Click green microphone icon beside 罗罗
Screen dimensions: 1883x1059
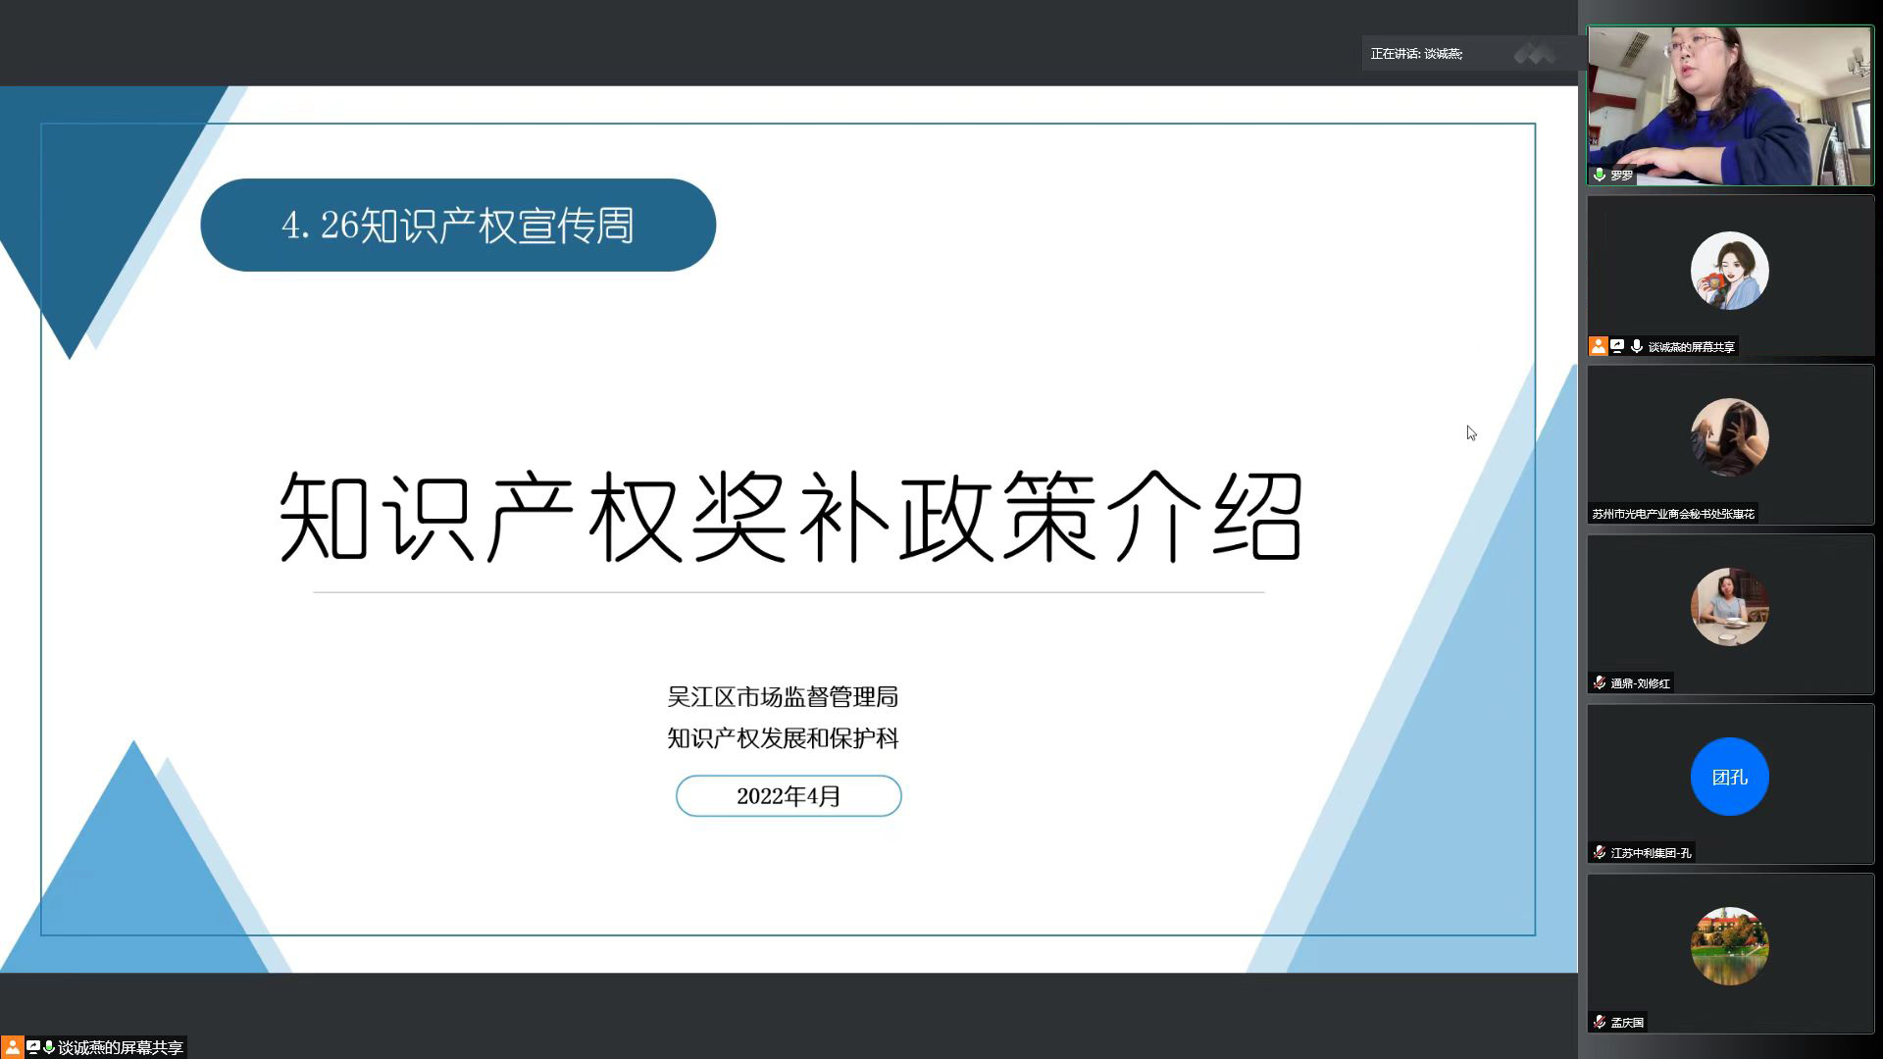click(1600, 176)
